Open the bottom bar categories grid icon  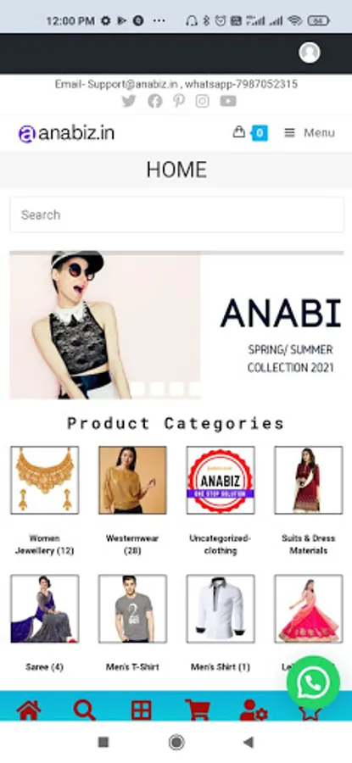point(141,710)
